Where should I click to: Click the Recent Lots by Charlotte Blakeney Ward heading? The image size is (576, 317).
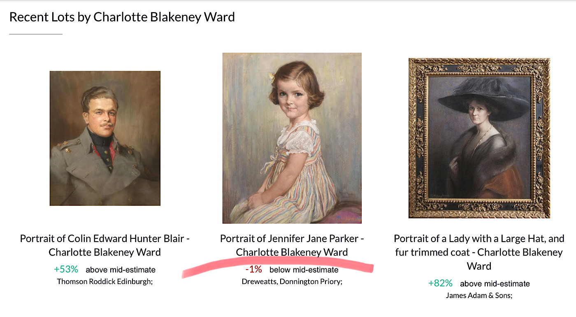(x=122, y=17)
